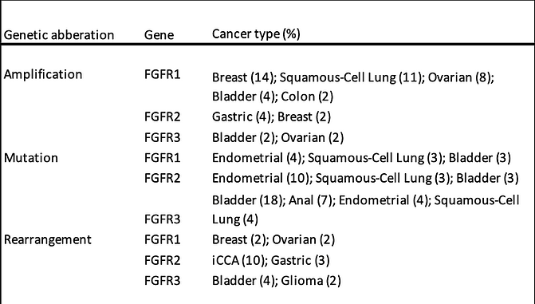Select the 'Gene' column header
The width and height of the screenshot is (535, 304).
coord(159,35)
